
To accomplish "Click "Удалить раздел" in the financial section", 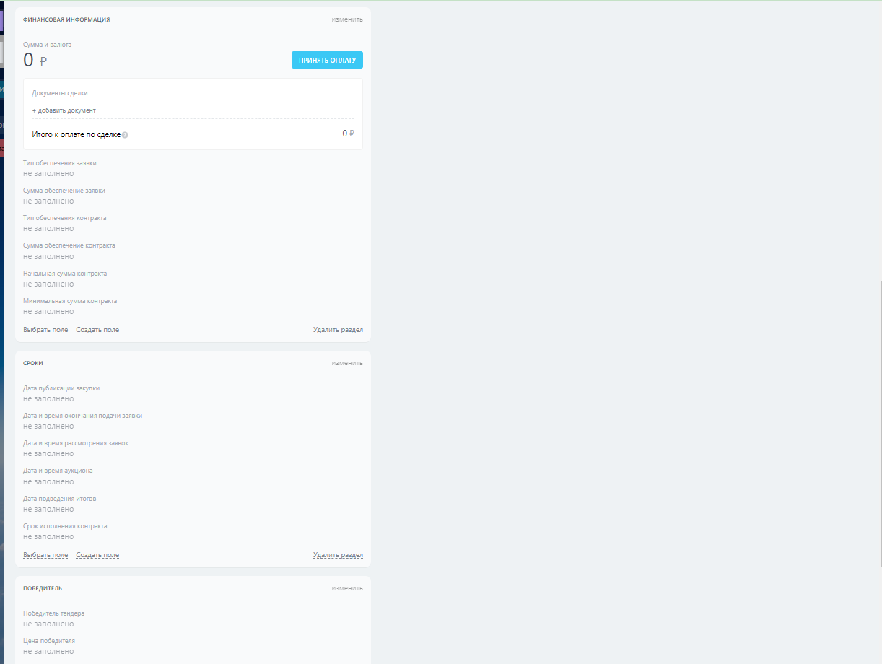I will pyautogui.click(x=338, y=329).
